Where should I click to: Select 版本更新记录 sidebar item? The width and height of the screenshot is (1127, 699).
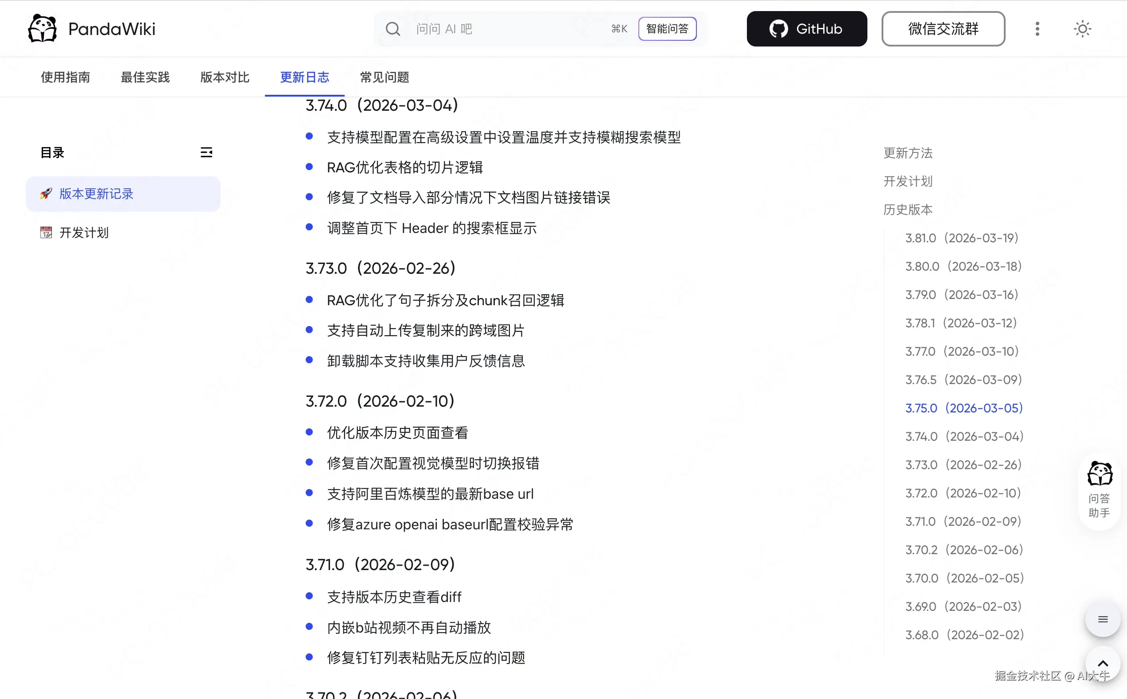(96, 194)
